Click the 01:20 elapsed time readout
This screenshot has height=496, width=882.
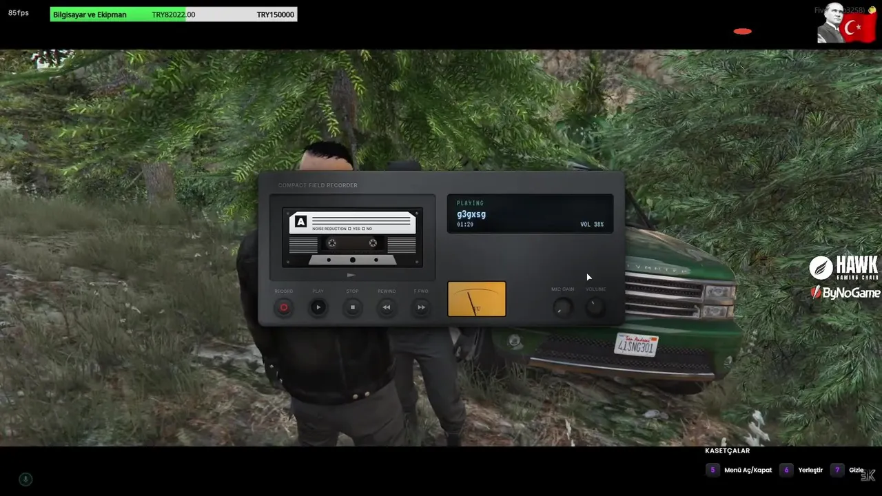464,225
